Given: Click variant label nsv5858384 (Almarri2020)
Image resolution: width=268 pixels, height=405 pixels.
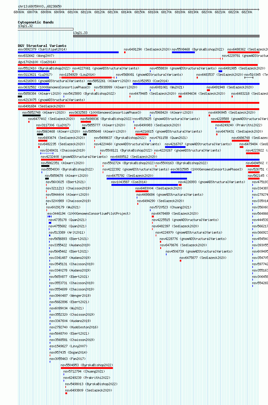Looking at the screenshot, I should pos(40,94).
